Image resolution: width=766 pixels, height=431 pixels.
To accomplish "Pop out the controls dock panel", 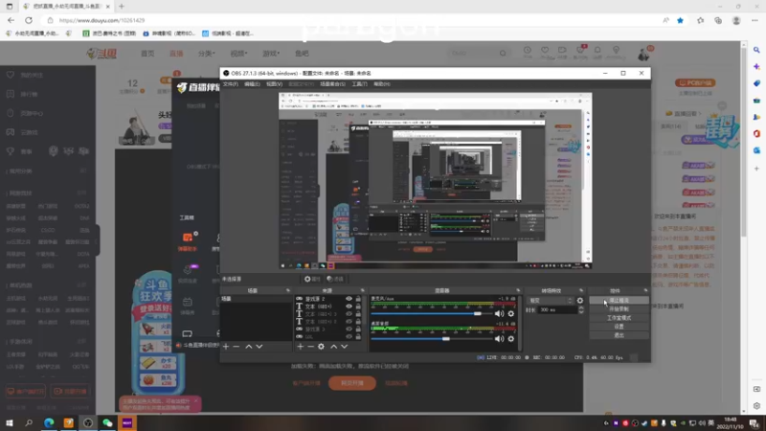I will coord(645,291).
